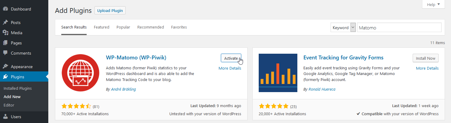Click the Appearance paintbrush icon

(x=5, y=67)
